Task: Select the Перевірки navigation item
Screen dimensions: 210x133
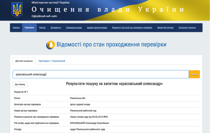Action: (x=29, y=28)
